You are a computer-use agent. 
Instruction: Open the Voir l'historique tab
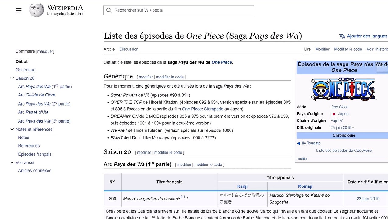pos(377,49)
